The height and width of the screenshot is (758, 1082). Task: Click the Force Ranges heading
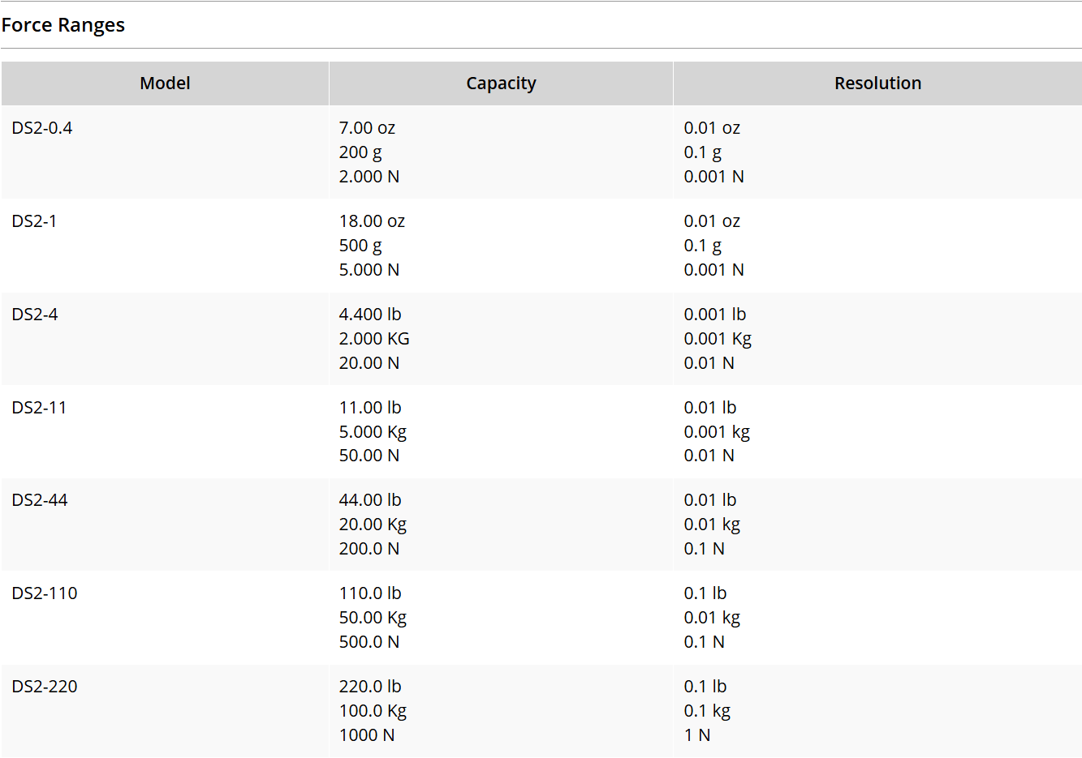(x=63, y=25)
